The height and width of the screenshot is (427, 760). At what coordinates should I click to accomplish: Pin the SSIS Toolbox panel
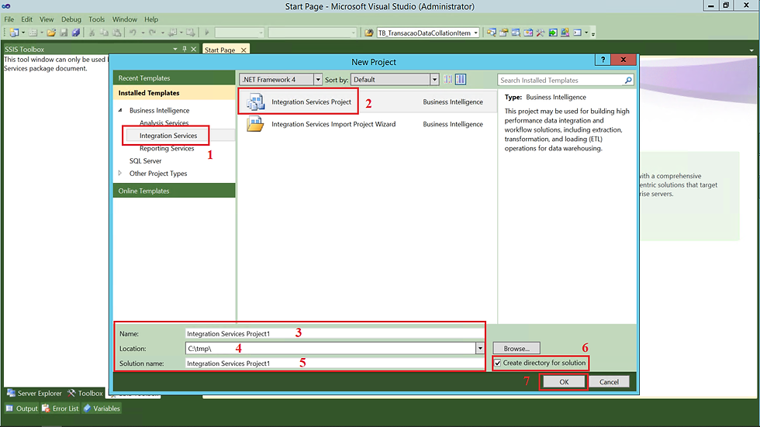tap(185, 49)
